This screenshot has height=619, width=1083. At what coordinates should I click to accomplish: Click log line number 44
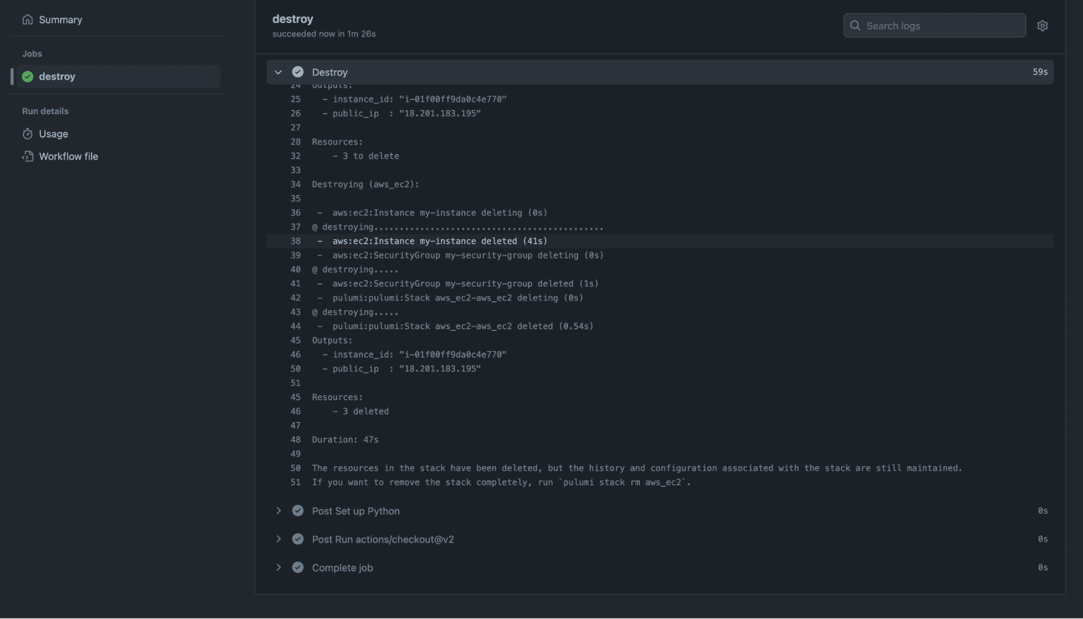295,326
